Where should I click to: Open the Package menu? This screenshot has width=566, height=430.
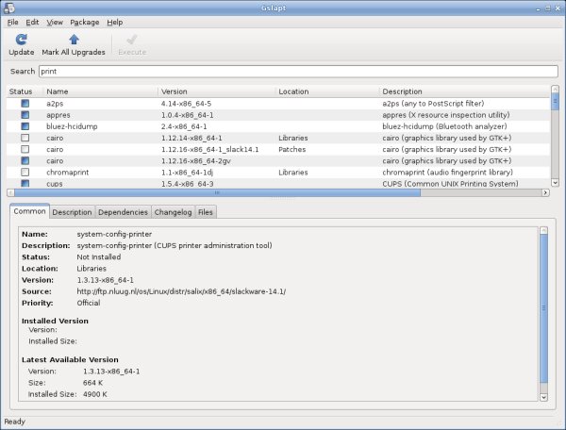[x=85, y=23]
